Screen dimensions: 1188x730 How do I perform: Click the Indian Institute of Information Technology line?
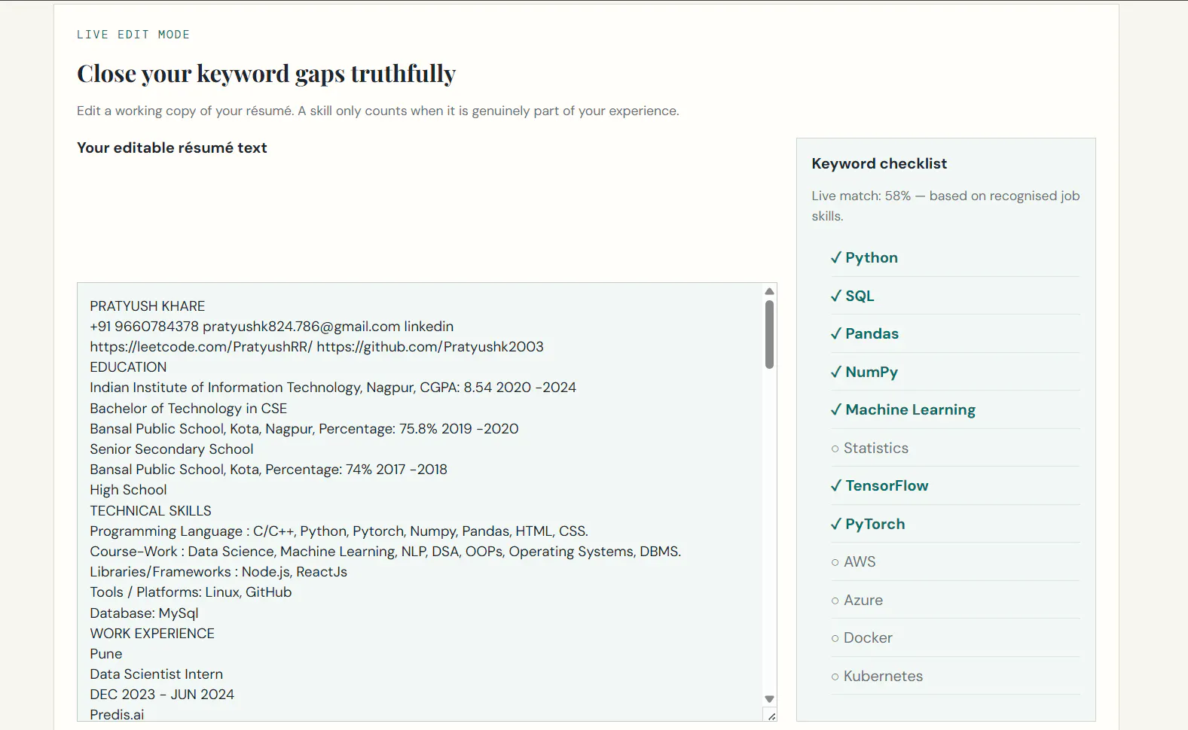[333, 388]
